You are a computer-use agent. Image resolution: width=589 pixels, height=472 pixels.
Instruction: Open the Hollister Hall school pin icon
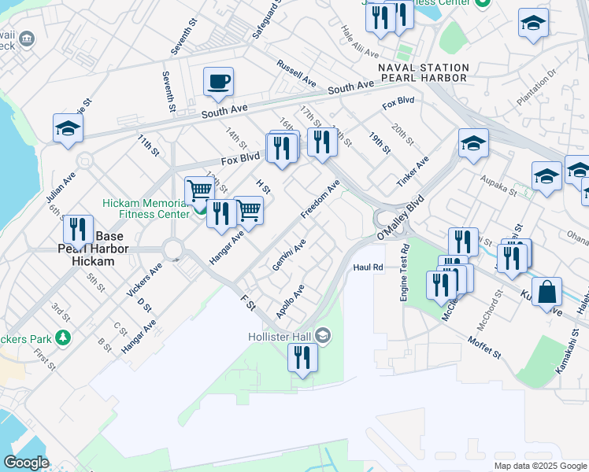(324, 335)
